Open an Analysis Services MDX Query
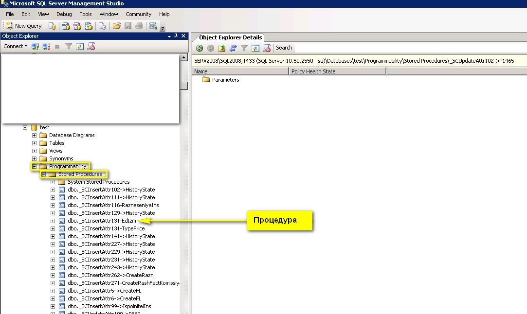The image size is (527, 314). point(66,26)
